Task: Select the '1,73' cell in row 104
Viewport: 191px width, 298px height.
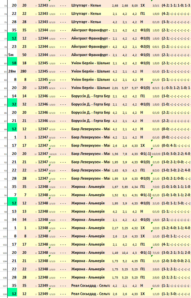Action: 115,261
